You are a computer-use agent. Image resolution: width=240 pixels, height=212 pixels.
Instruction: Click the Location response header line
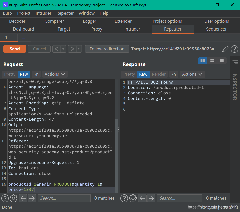coord(166,88)
